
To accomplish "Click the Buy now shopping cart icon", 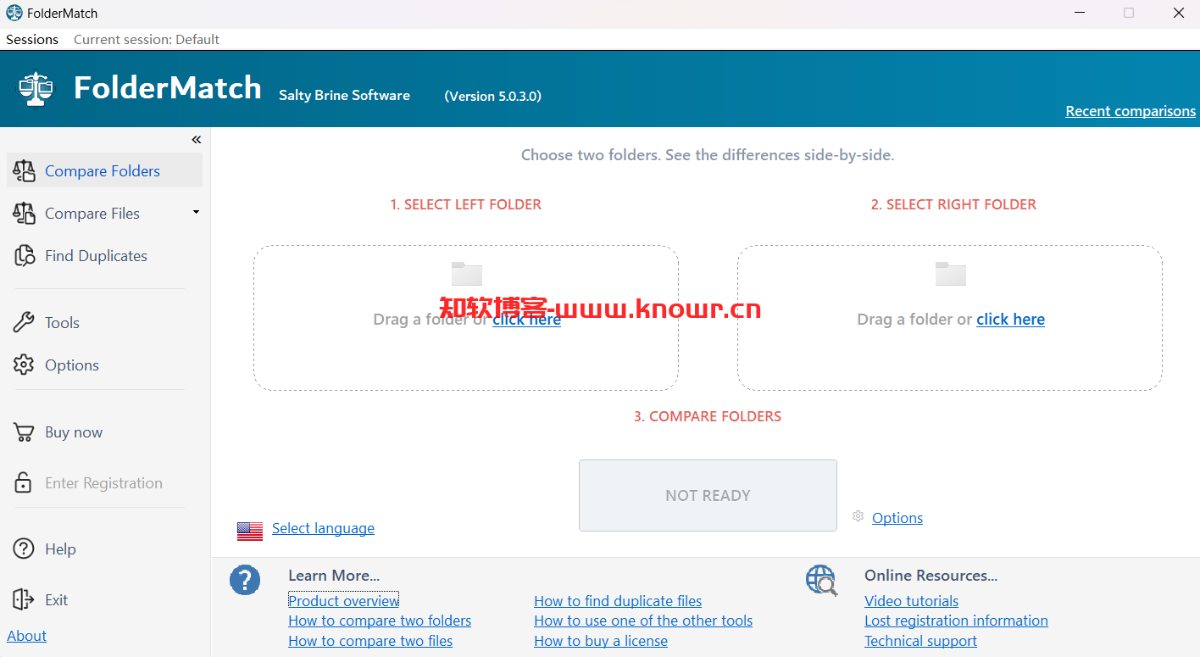I will [x=24, y=432].
